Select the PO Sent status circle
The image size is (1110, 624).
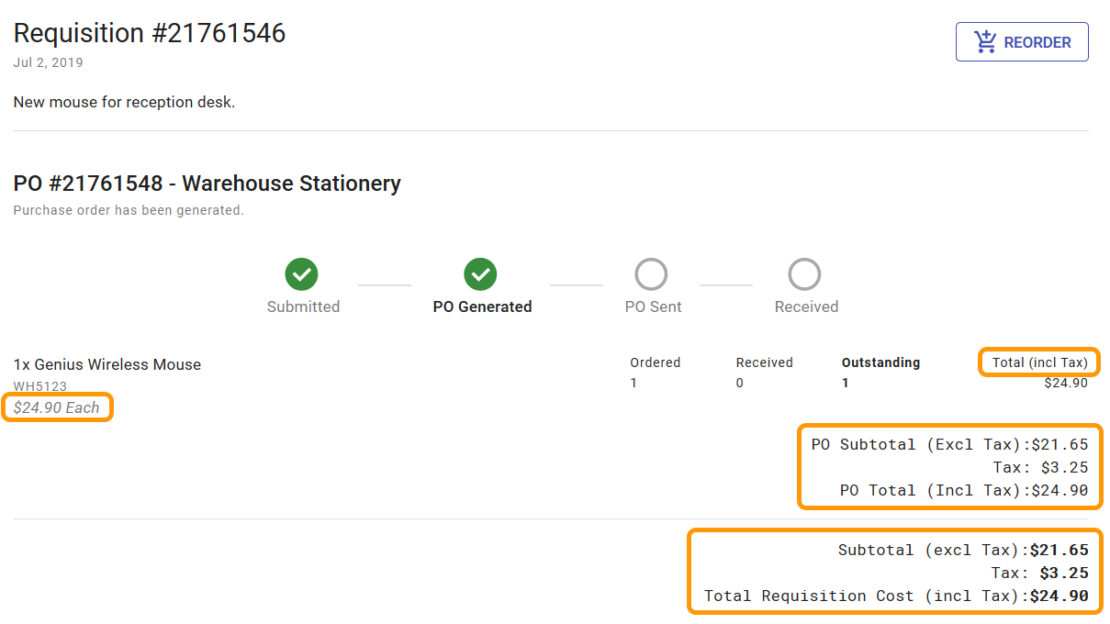pyautogui.click(x=652, y=273)
